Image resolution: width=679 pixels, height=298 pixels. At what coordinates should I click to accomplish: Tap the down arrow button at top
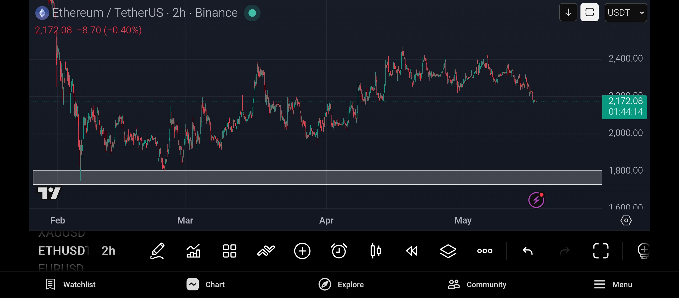click(x=568, y=12)
